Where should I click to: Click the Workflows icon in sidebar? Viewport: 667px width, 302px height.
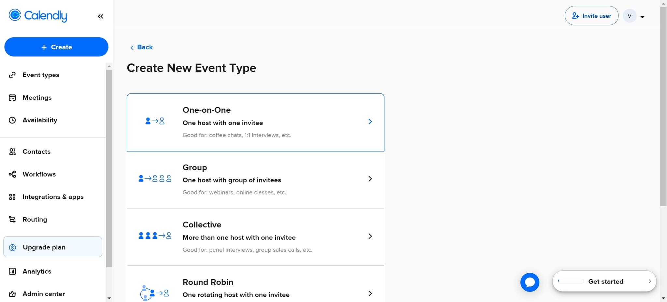12,174
